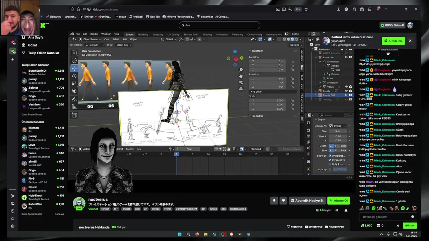Open Zeitnot in followed channels
The image size is (429, 241).
click(x=43, y=89)
